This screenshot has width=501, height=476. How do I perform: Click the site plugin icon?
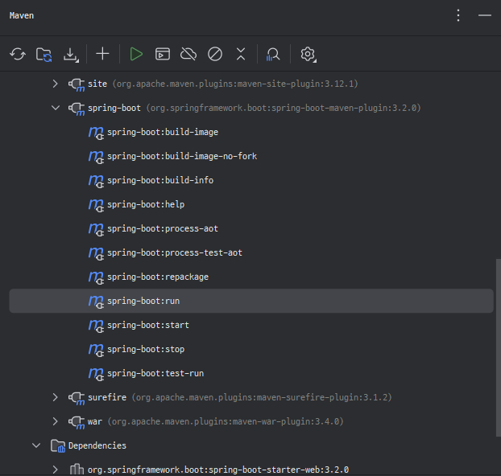pos(77,85)
